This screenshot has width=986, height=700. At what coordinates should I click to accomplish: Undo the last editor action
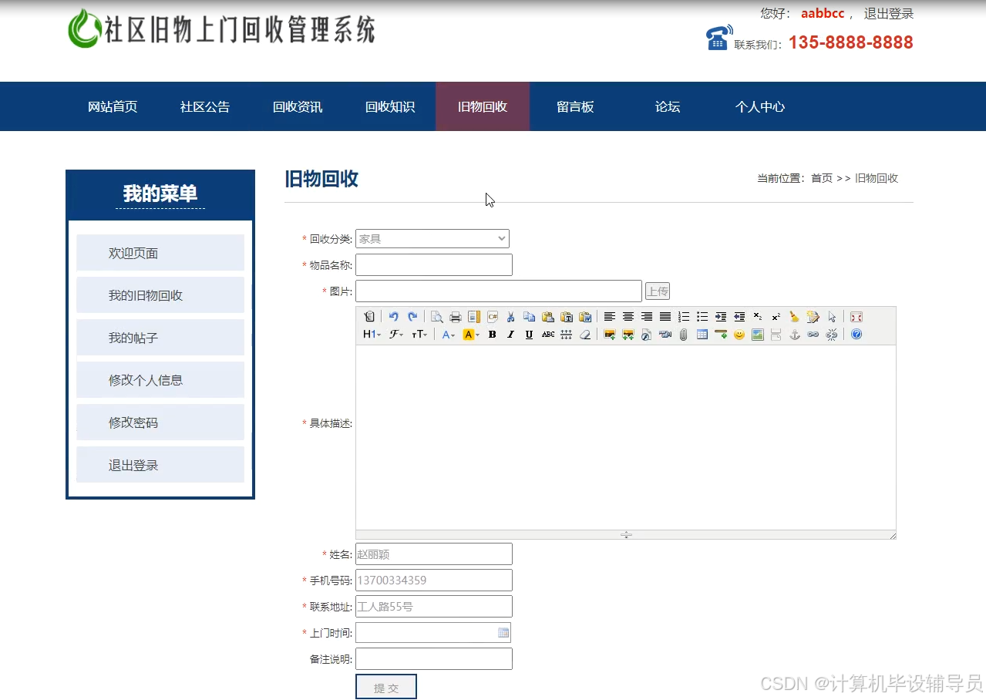394,317
